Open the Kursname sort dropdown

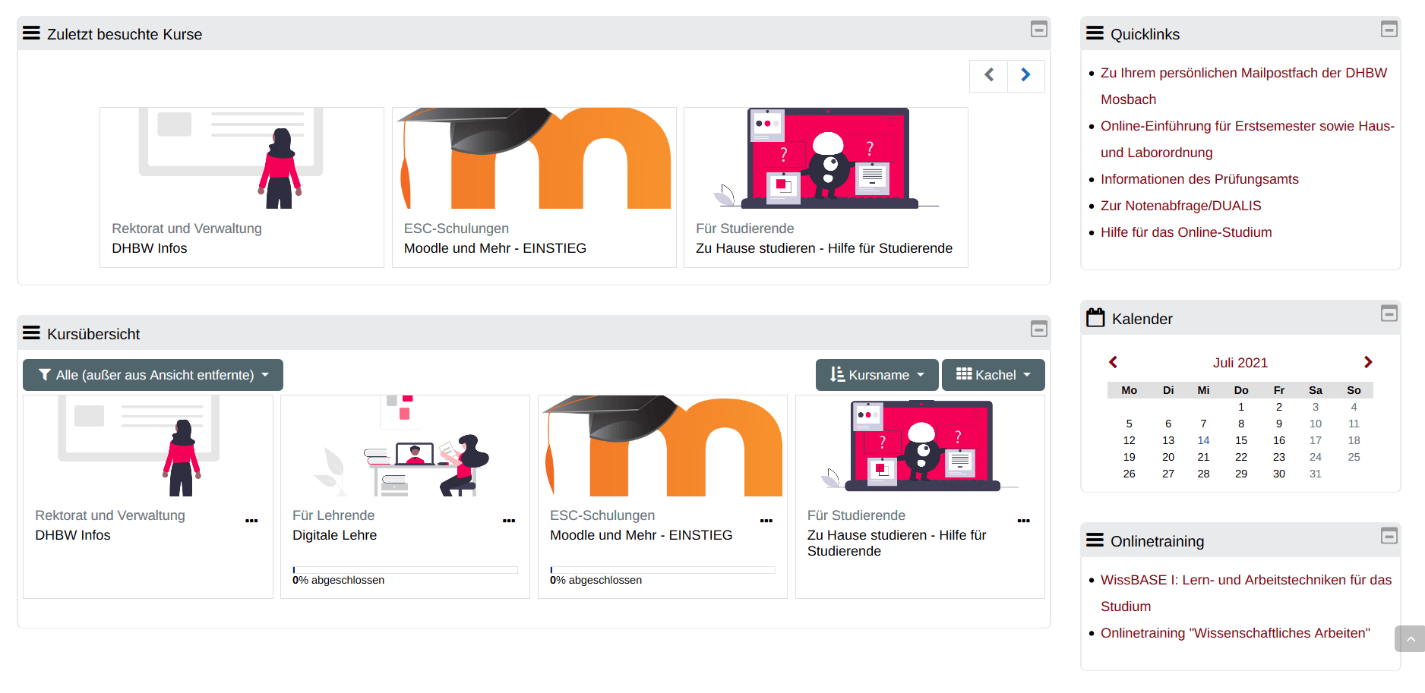877,375
